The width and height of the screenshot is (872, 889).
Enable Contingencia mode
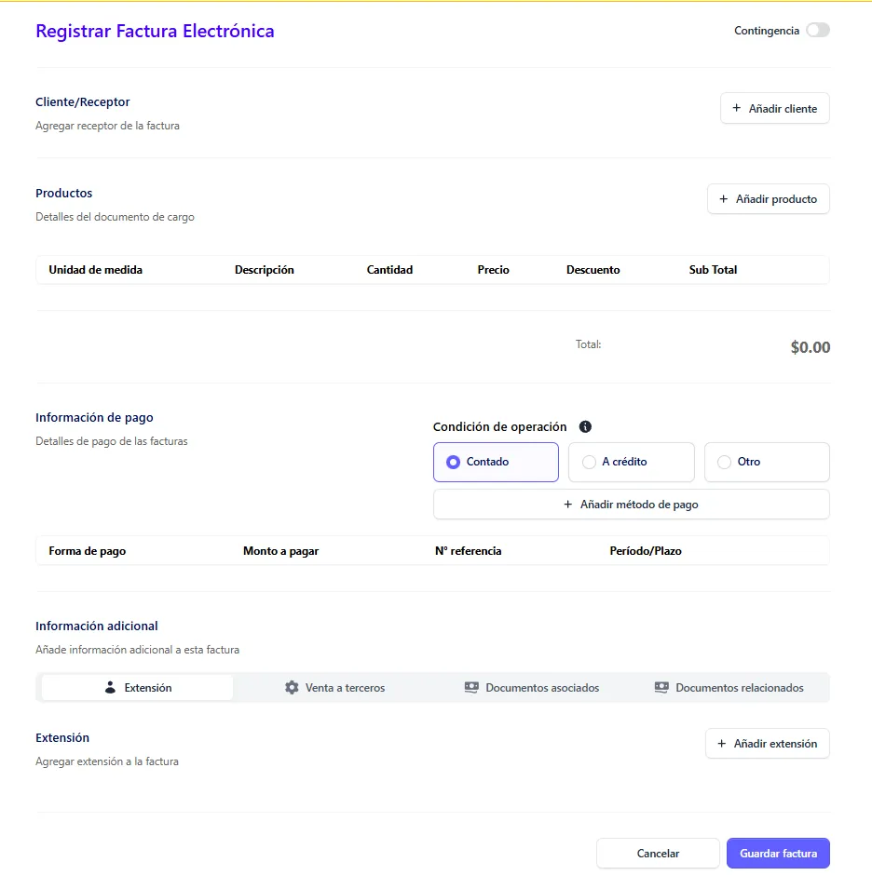pyautogui.click(x=818, y=30)
